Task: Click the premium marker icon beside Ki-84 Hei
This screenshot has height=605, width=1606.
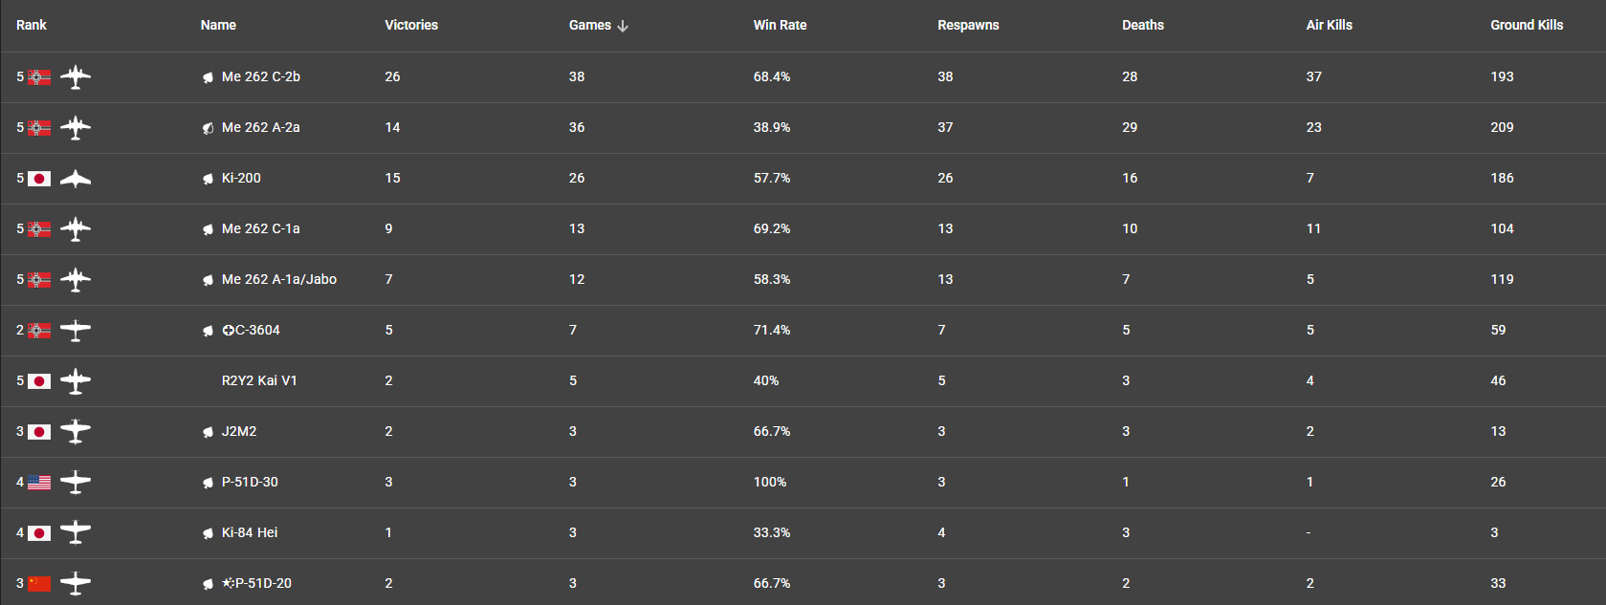Action: tap(208, 533)
